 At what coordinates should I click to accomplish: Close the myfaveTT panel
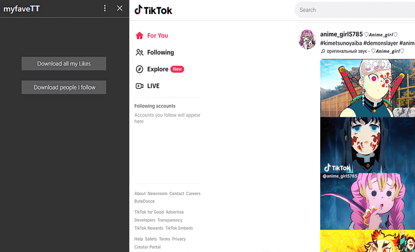pyautogui.click(x=120, y=8)
